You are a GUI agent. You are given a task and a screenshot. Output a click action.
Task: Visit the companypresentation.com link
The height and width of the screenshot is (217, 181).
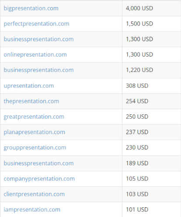pyautogui.click(x=39, y=179)
